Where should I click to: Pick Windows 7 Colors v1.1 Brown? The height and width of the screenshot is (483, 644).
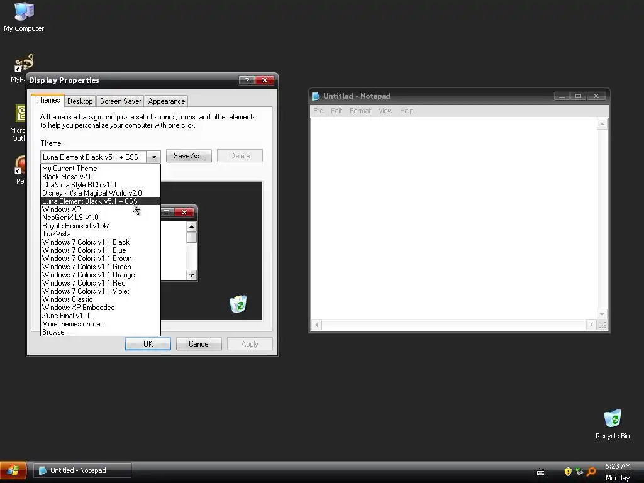coord(100,258)
